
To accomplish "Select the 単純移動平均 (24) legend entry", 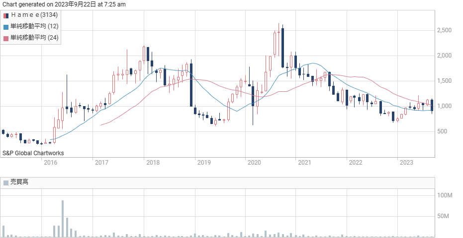I will click(34, 37).
